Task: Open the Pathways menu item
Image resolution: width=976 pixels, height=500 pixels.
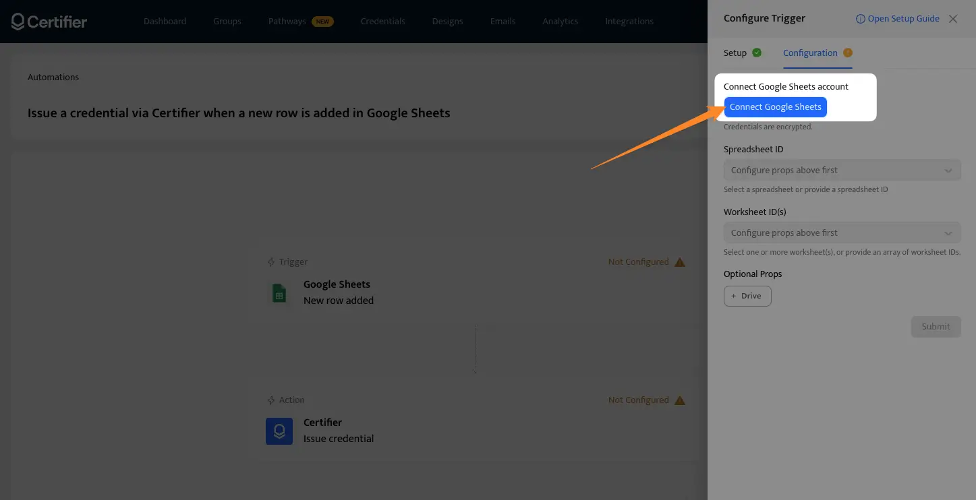Action: tap(287, 22)
